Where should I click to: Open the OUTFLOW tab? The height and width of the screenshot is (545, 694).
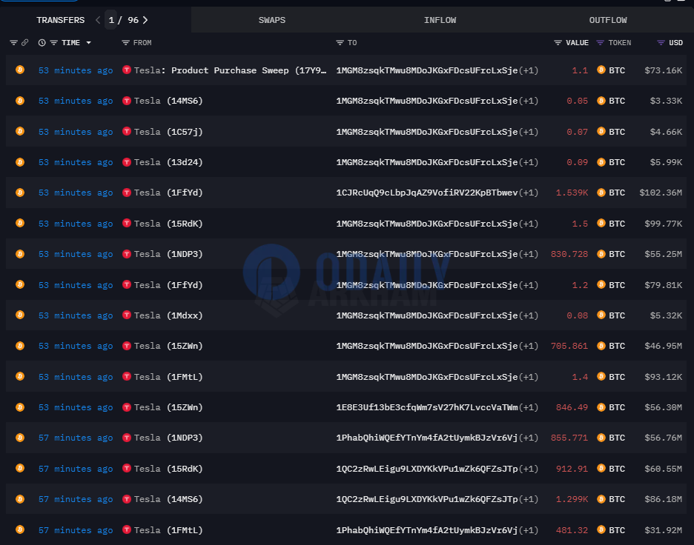click(608, 20)
